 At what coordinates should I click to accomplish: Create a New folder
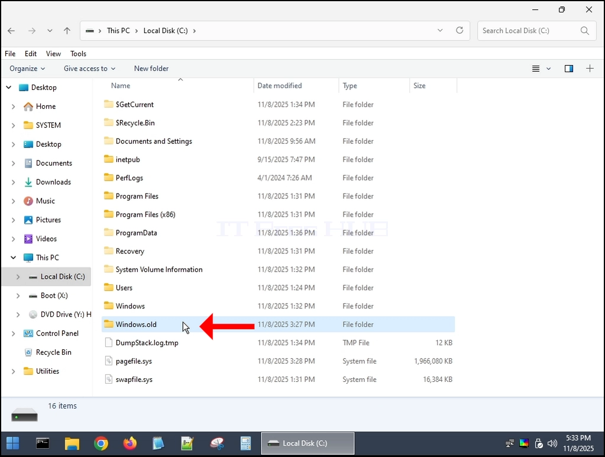click(151, 69)
